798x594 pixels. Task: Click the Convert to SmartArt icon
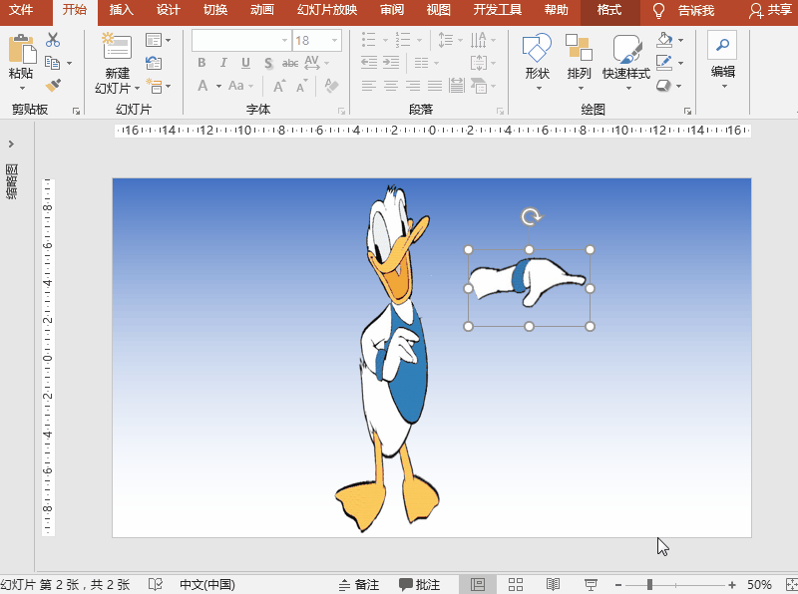479,86
